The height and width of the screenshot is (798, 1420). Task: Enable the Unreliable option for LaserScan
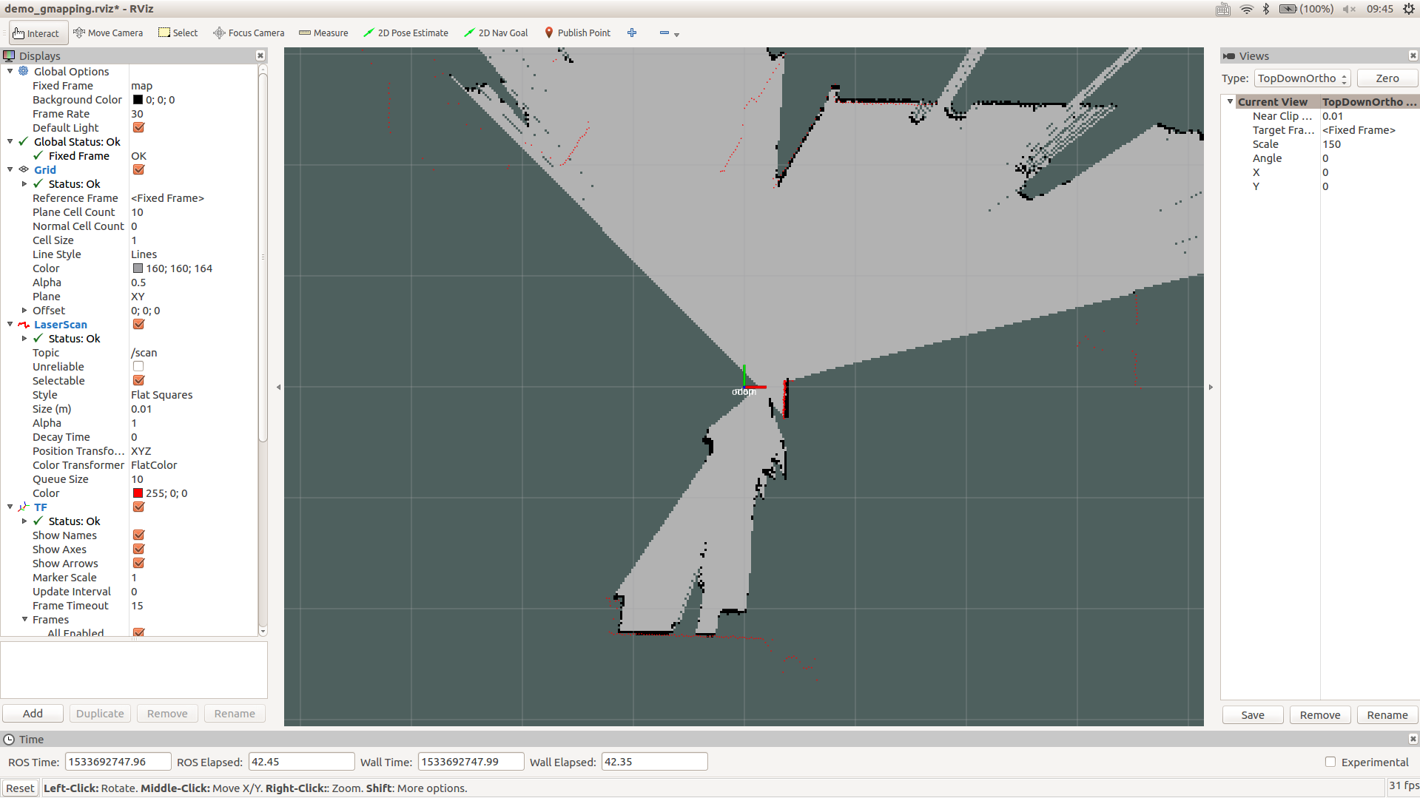click(x=138, y=366)
